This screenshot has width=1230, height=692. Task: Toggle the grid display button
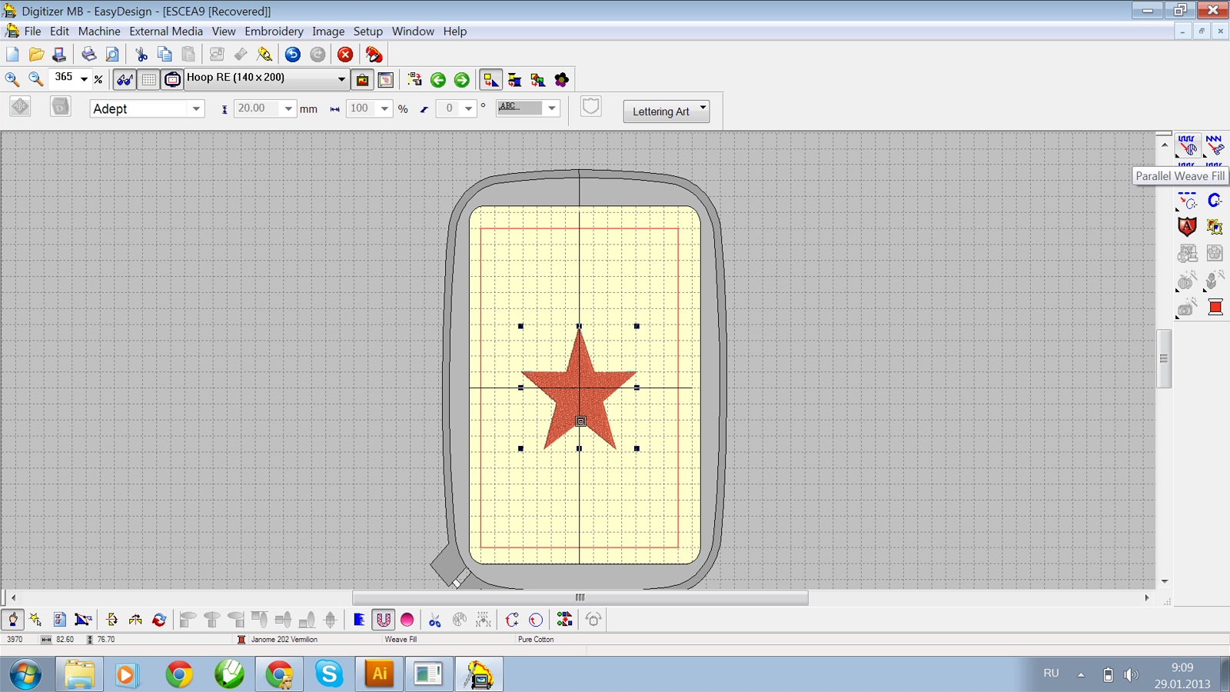point(149,80)
